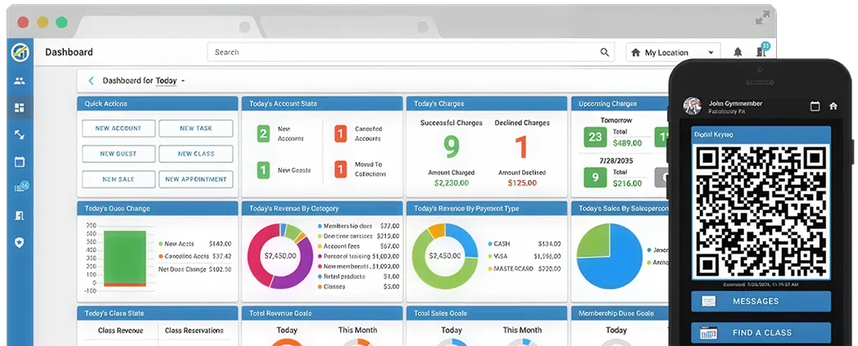The width and height of the screenshot is (858, 346).
Task: Click the Revenue By Payment Type donut chart
Action: pos(445,256)
